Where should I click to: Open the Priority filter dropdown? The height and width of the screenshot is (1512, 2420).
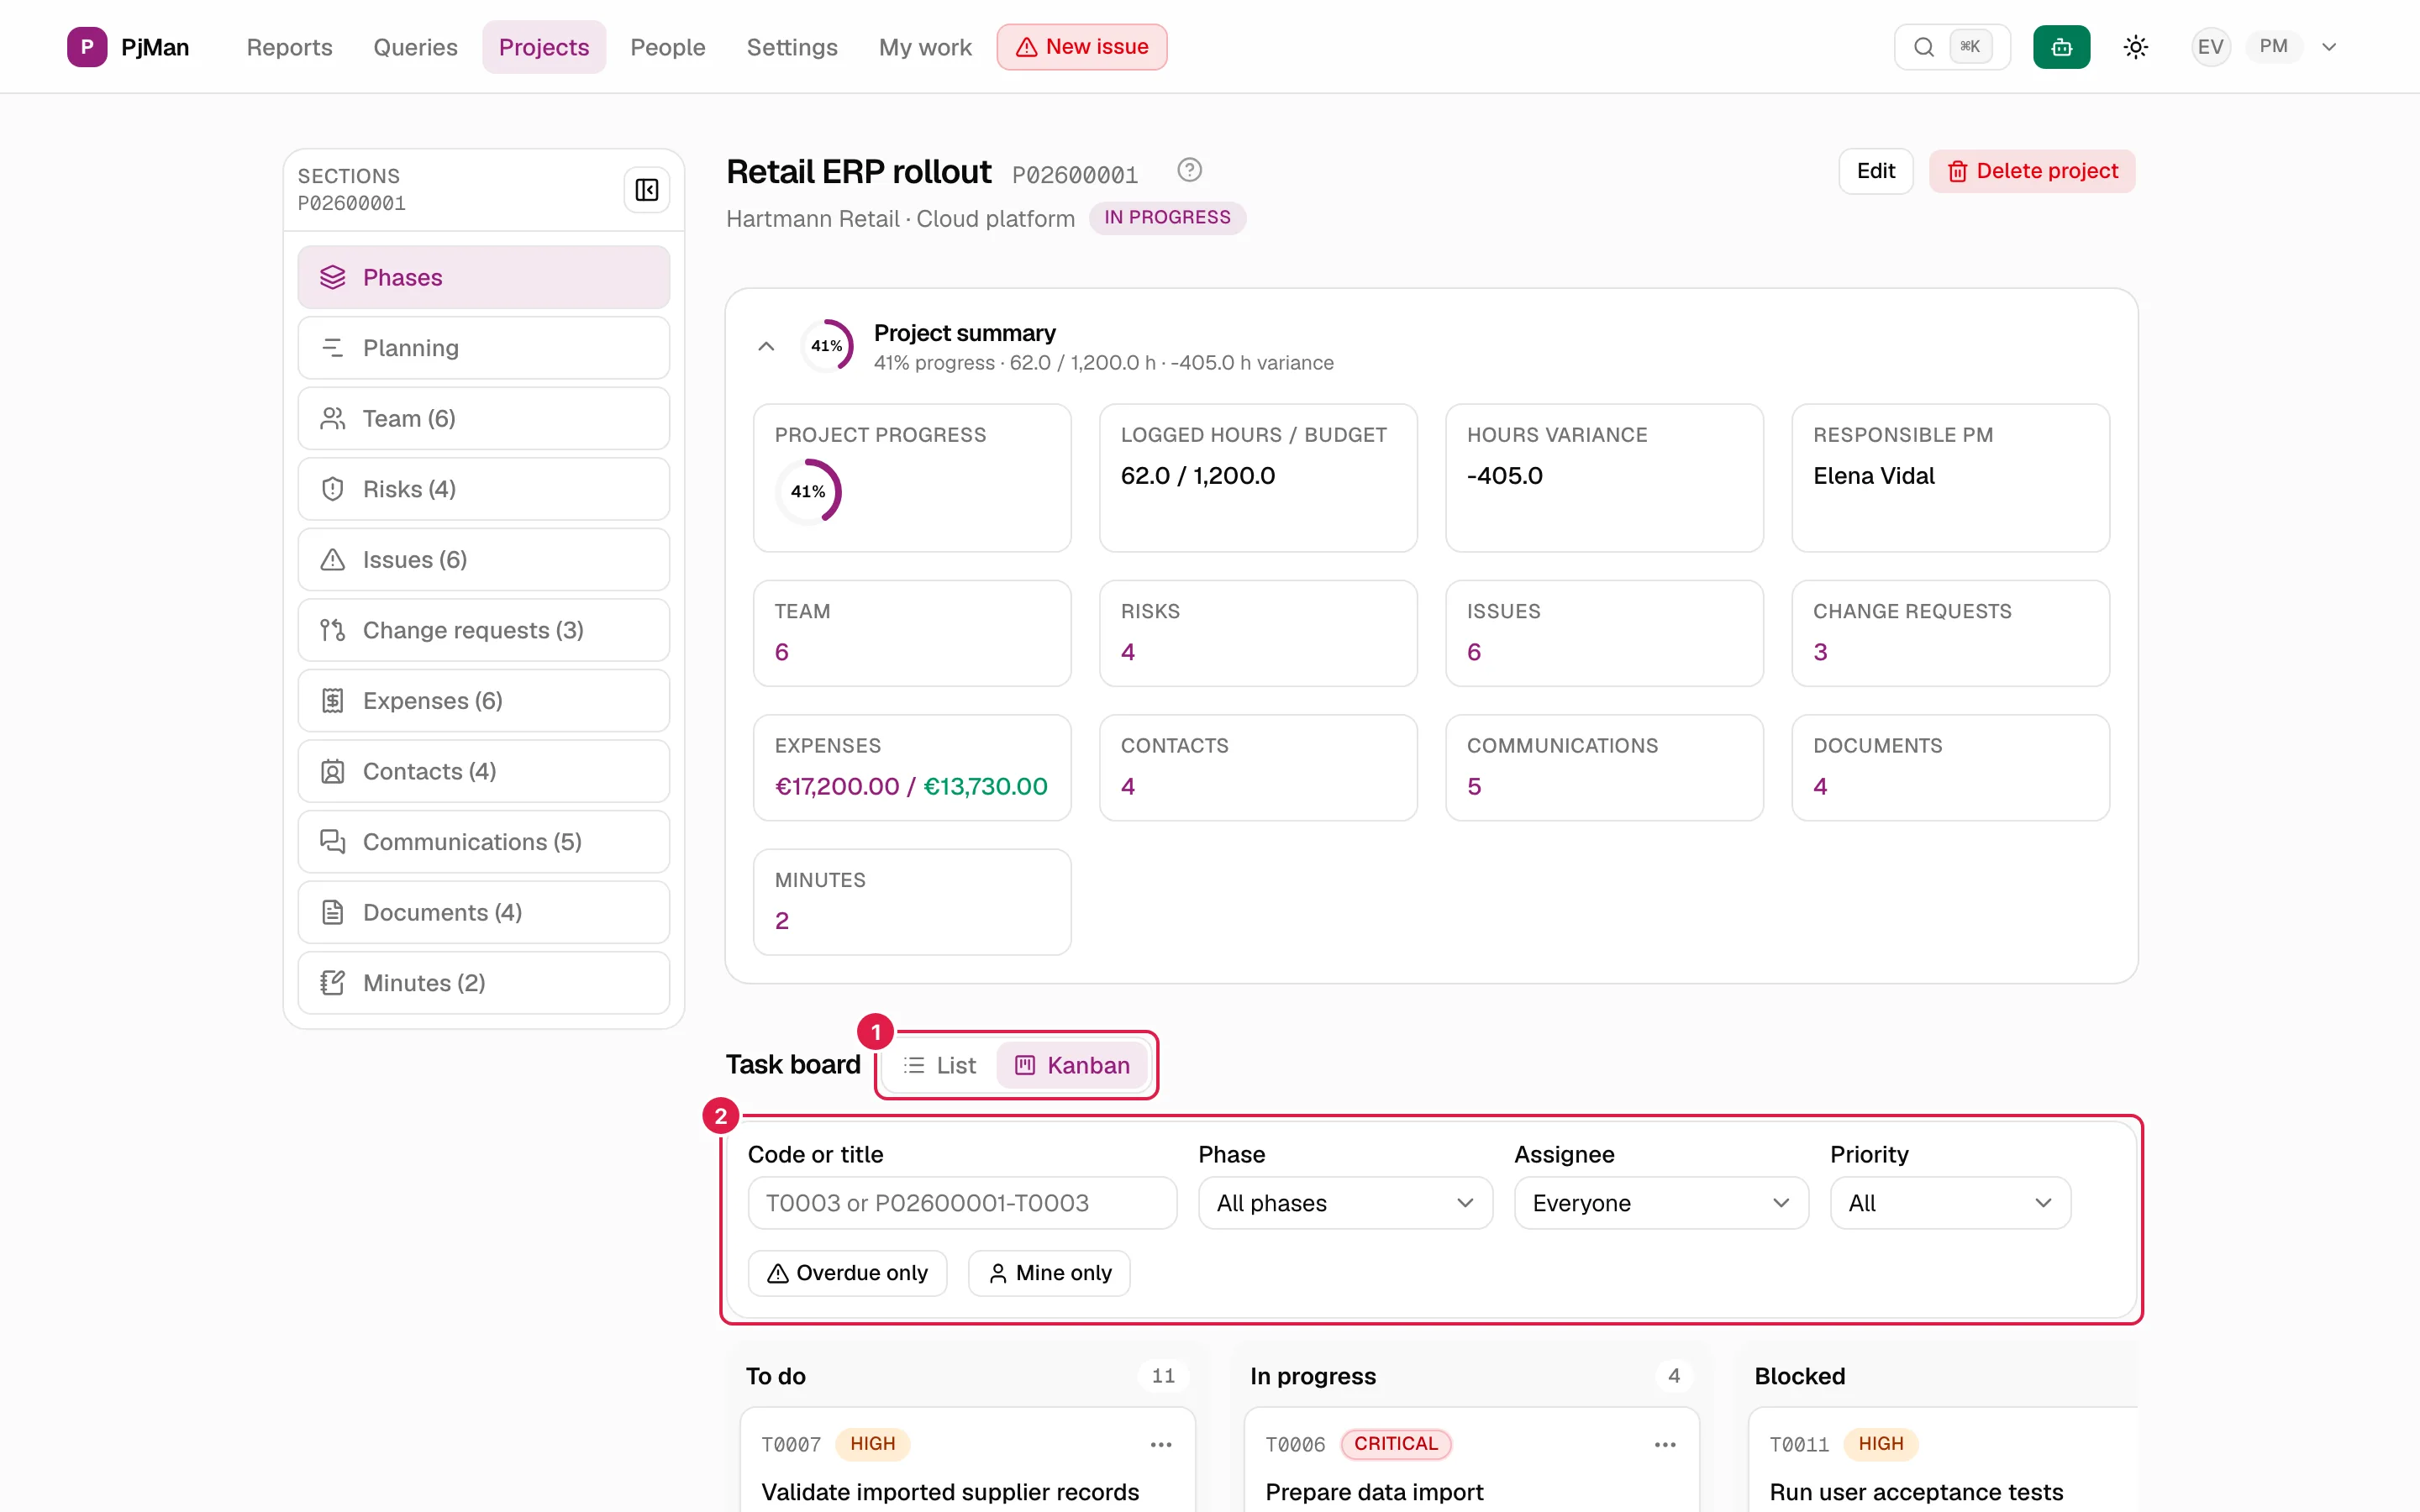click(1950, 1203)
